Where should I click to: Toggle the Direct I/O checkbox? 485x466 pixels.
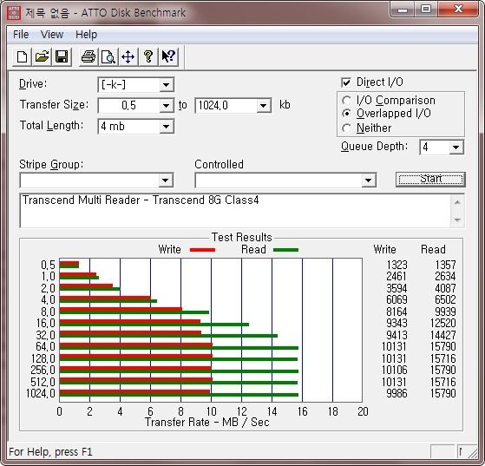(x=346, y=82)
